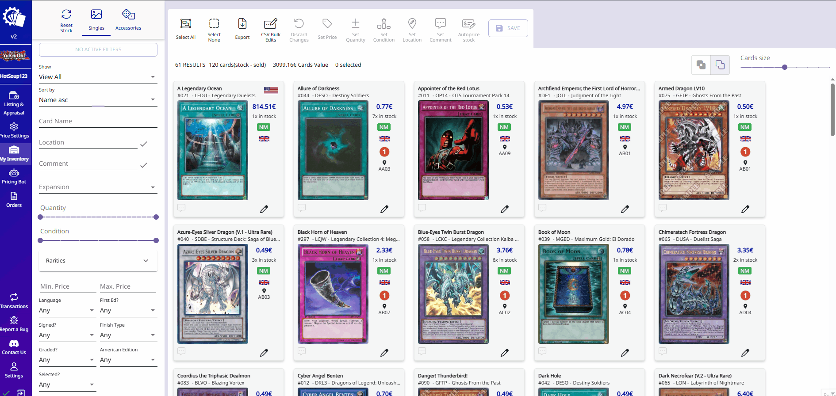The height and width of the screenshot is (396, 836).
Task: Open Price Settings in sidebar
Action: pyautogui.click(x=14, y=130)
